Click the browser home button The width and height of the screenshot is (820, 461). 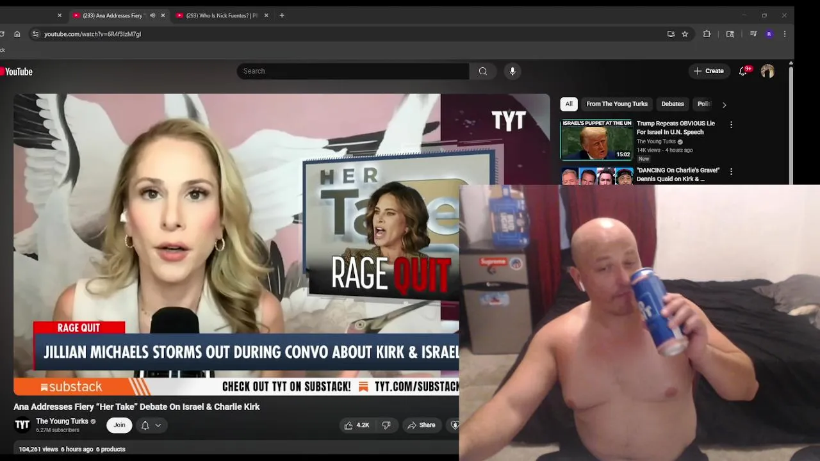(17, 34)
